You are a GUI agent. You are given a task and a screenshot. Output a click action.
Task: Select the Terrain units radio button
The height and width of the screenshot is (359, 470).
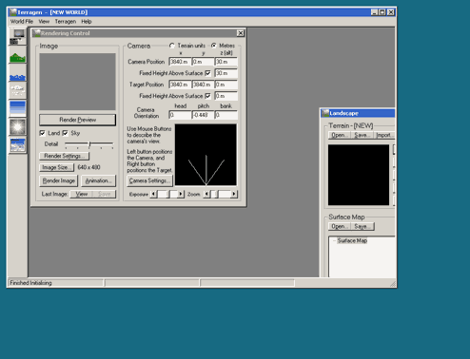(172, 46)
